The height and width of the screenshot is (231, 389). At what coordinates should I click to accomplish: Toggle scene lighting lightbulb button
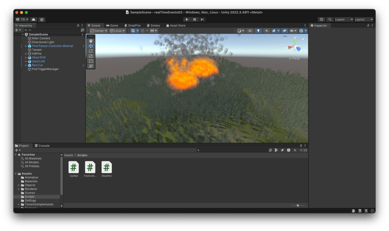(259, 31)
